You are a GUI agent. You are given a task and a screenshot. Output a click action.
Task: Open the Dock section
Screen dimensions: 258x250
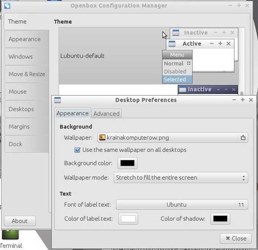[x=27, y=144]
